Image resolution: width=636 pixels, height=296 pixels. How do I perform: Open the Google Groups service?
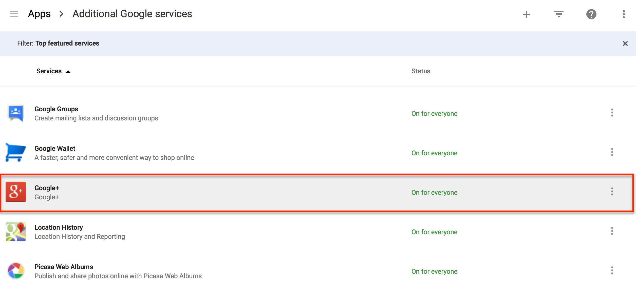coord(56,109)
